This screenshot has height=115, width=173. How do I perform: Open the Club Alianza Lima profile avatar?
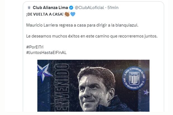point(29,8)
